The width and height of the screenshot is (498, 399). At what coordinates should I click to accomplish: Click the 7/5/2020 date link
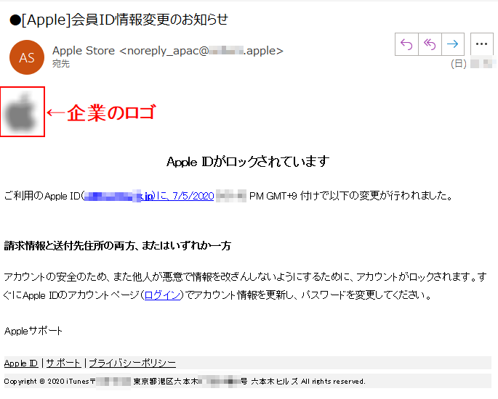[193, 196]
